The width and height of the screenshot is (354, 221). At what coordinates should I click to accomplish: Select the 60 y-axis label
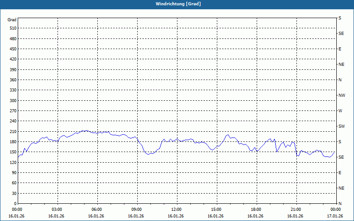pyautogui.click(x=14, y=183)
